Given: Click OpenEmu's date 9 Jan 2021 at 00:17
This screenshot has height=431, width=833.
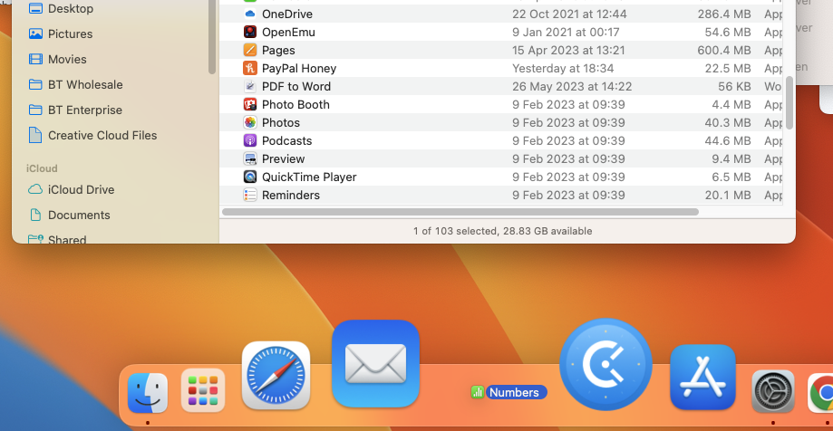Looking at the screenshot, I should [x=566, y=32].
